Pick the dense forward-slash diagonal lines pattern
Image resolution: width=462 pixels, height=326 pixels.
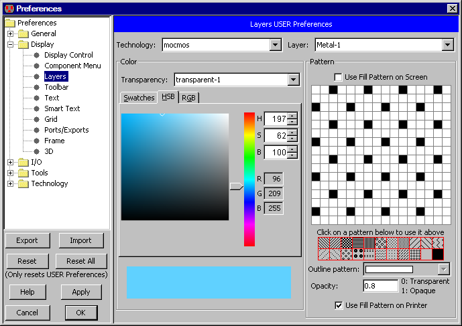point(335,243)
